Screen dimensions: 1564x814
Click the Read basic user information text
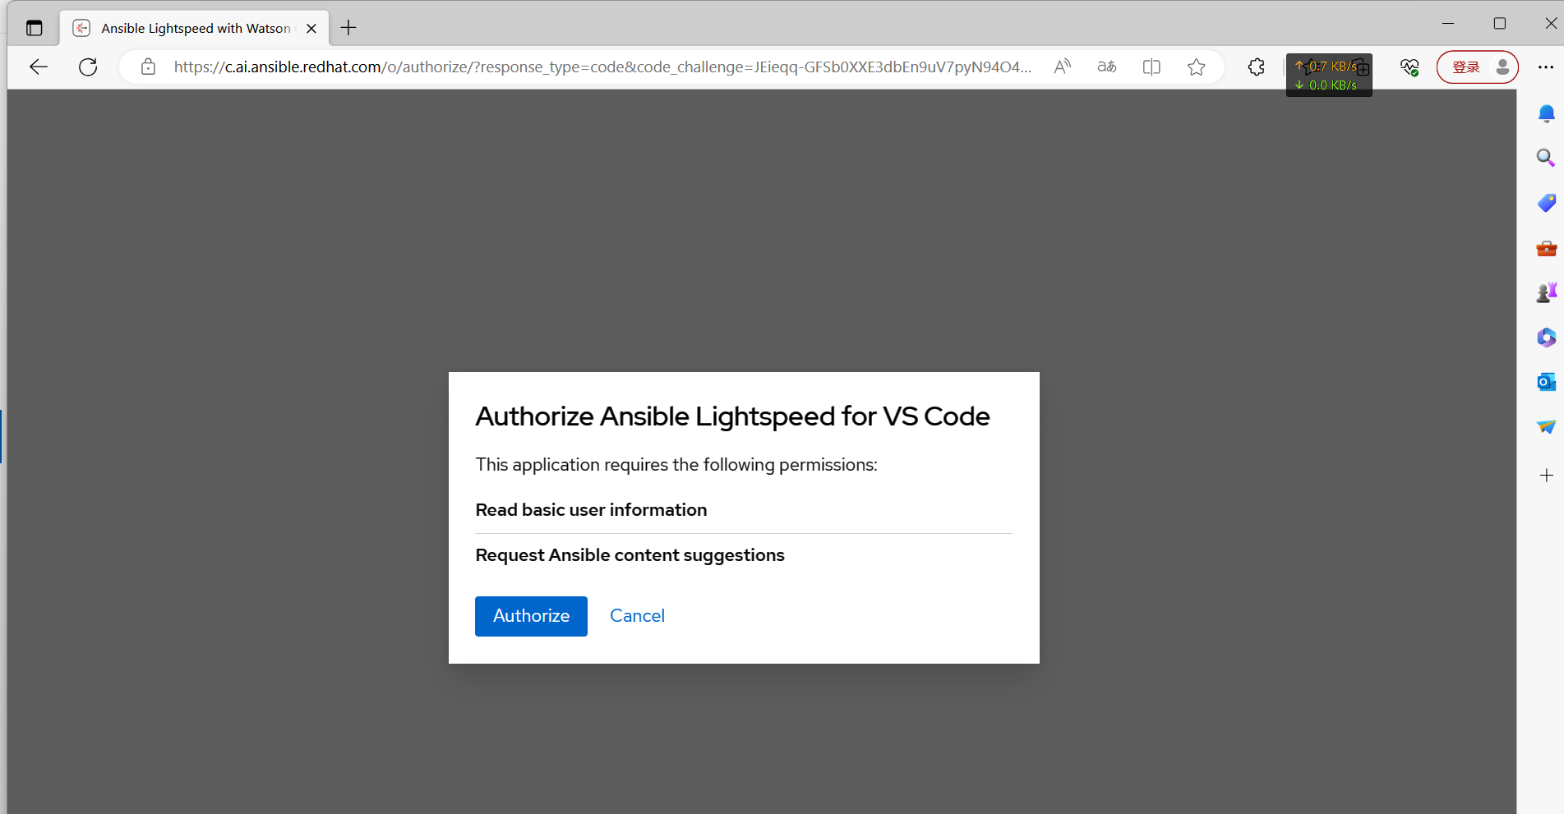click(x=591, y=510)
